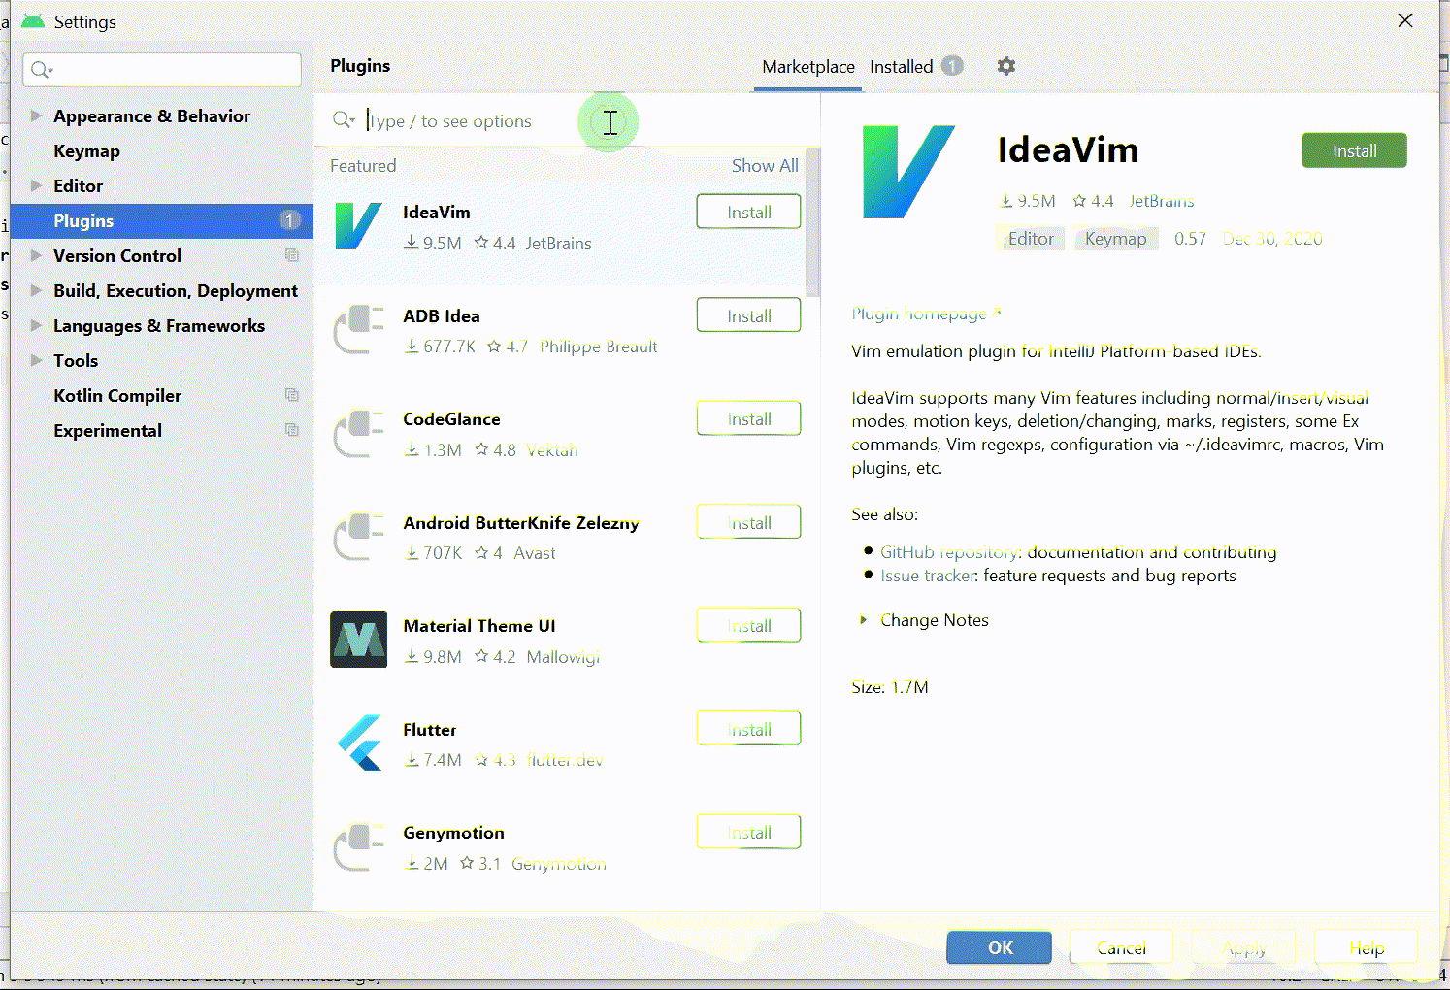This screenshot has width=1450, height=990.
Task: Select the Flutter plugin name
Action: (429, 729)
